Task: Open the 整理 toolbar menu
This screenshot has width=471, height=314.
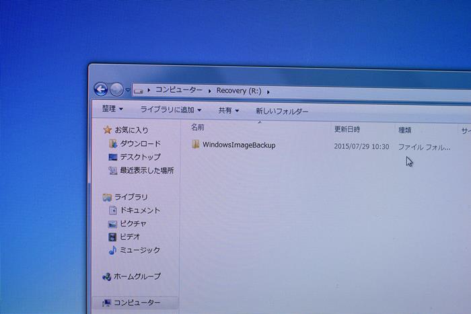Action: pyautogui.click(x=112, y=108)
